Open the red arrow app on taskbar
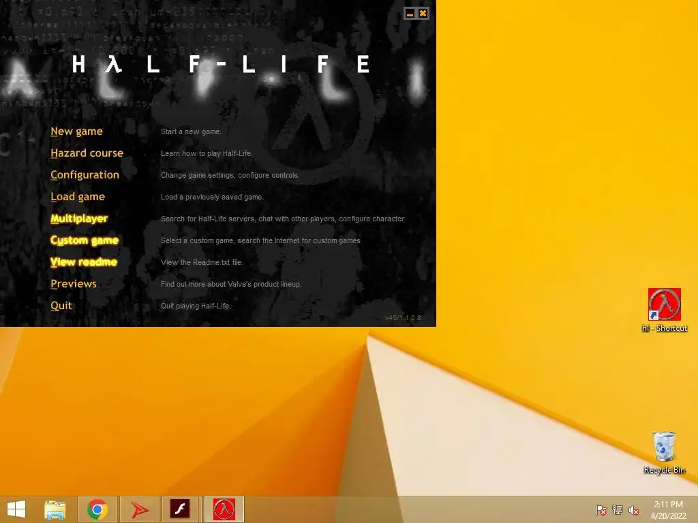This screenshot has height=523, width=698. pyautogui.click(x=139, y=509)
